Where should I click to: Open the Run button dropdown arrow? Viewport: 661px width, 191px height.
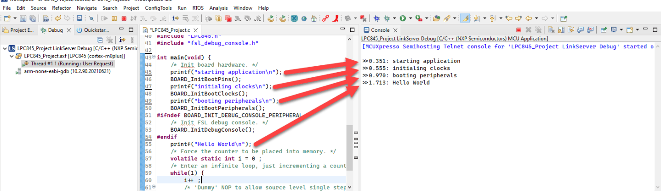(410, 18)
